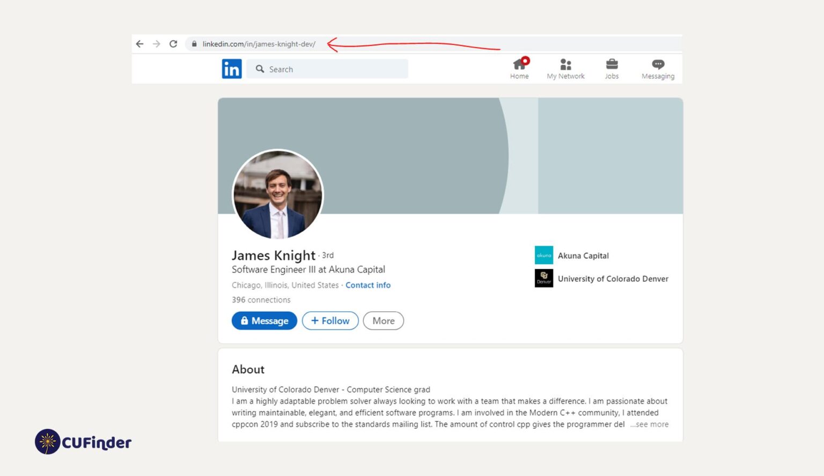
Task: Click the James Knight name heading
Action: point(274,255)
